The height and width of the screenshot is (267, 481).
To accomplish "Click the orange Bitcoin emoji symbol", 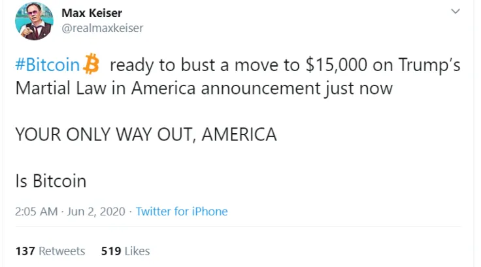I will click(91, 64).
